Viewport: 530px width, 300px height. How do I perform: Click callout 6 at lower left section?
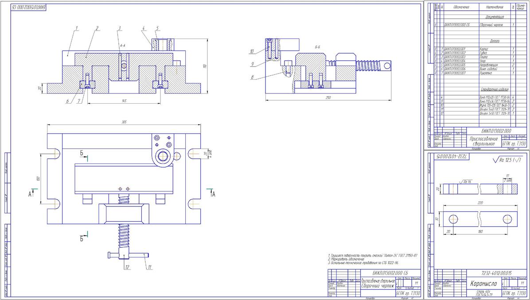pos(67,101)
